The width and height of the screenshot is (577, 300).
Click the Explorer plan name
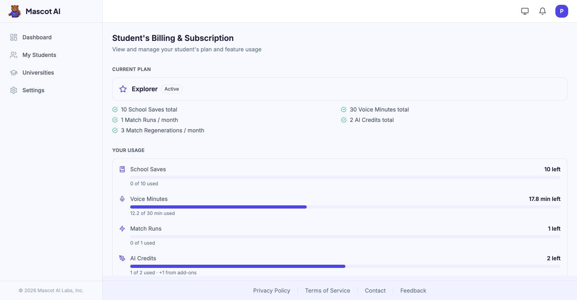coord(145,89)
